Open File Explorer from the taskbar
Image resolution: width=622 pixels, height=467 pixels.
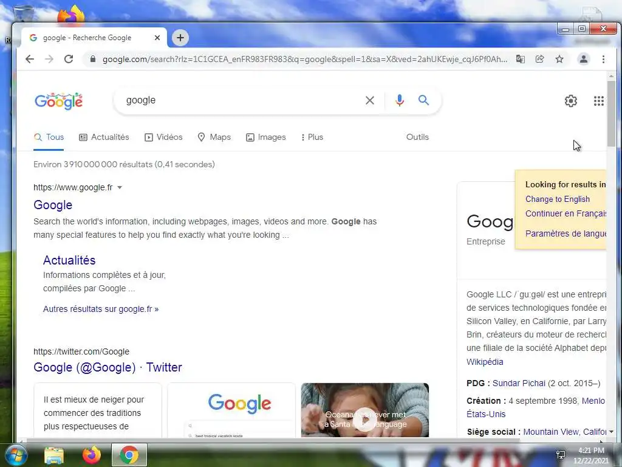[x=54, y=455]
